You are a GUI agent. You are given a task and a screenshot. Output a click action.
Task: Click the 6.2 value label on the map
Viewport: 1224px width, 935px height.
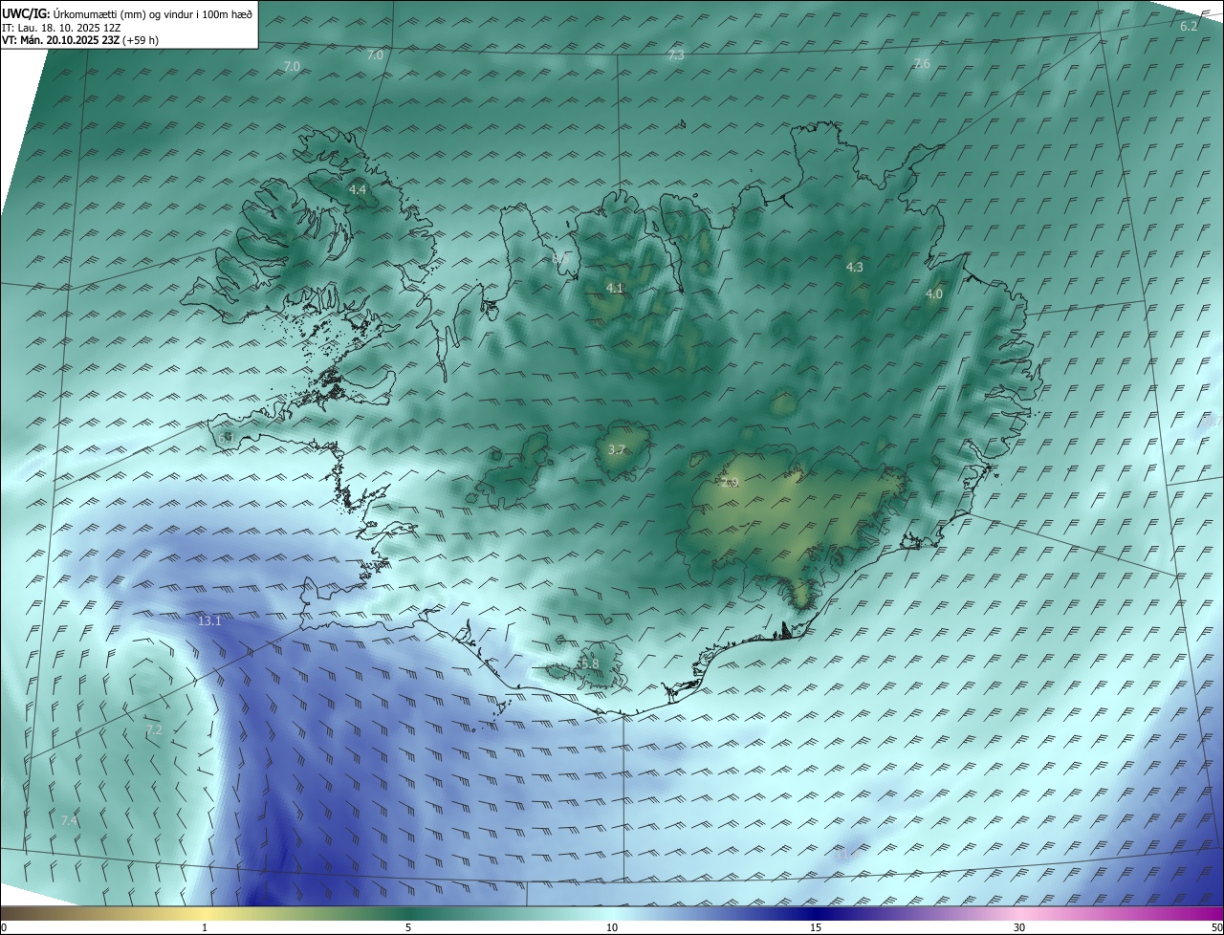[1189, 27]
